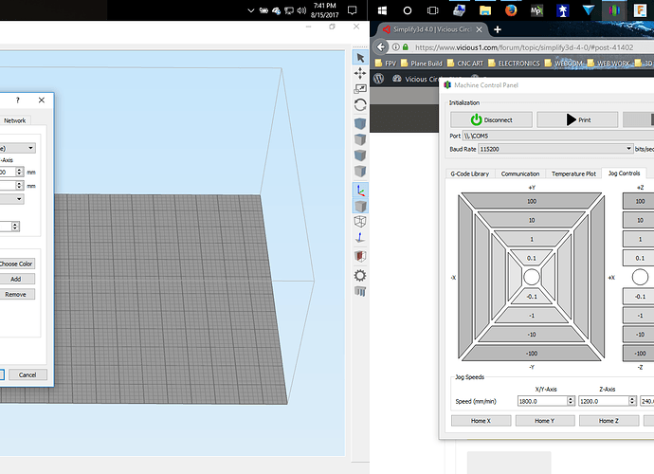This screenshot has width=654, height=474.
Task: Open the CNC ART bookmarks folder
Action: (x=465, y=64)
